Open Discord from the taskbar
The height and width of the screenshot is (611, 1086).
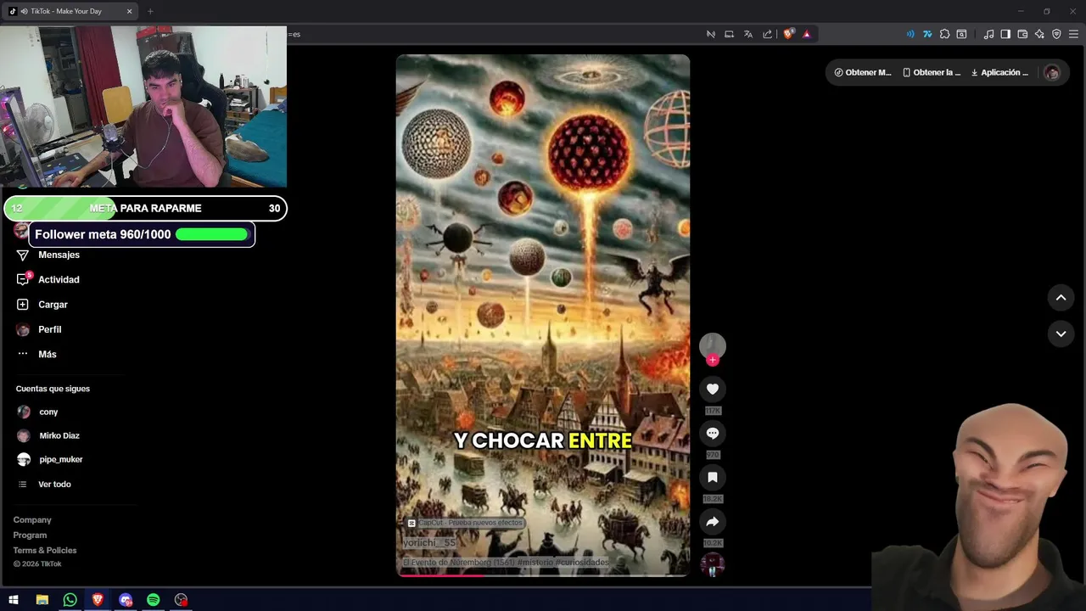click(x=126, y=600)
